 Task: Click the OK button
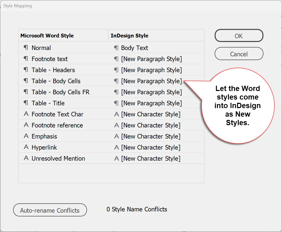click(239, 36)
